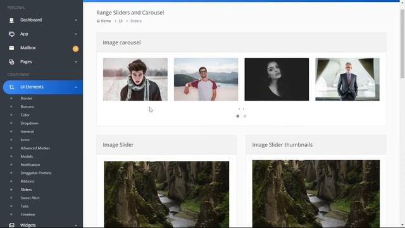This screenshot has width=405, height=228.
Task: Expand the Dashboard menu arrow
Action: click(76, 20)
